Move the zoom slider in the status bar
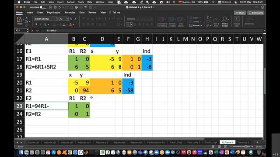This screenshot has height=157, width=280. 246,147
